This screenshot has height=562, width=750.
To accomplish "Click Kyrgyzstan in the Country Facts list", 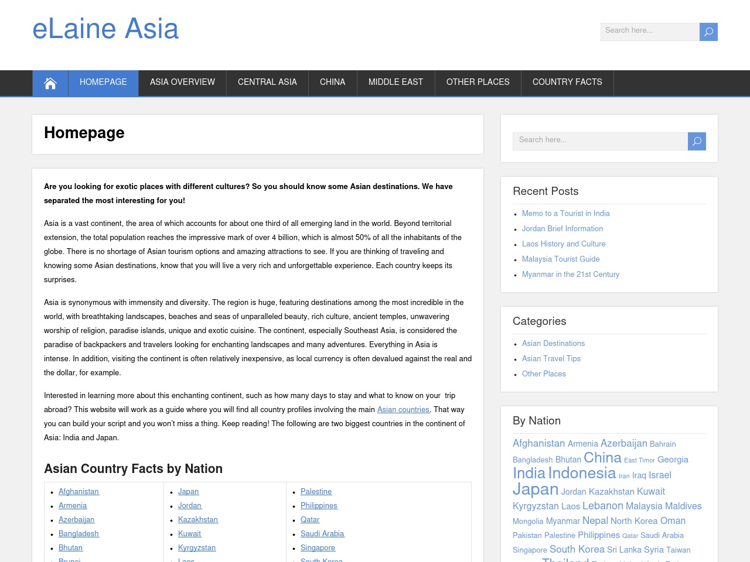I will coord(197,548).
